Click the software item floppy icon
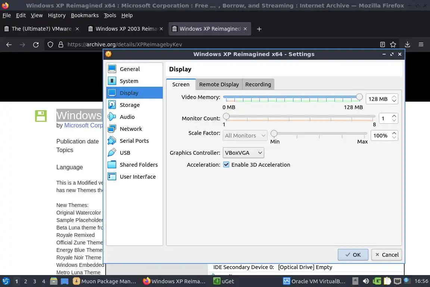 [41, 116]
